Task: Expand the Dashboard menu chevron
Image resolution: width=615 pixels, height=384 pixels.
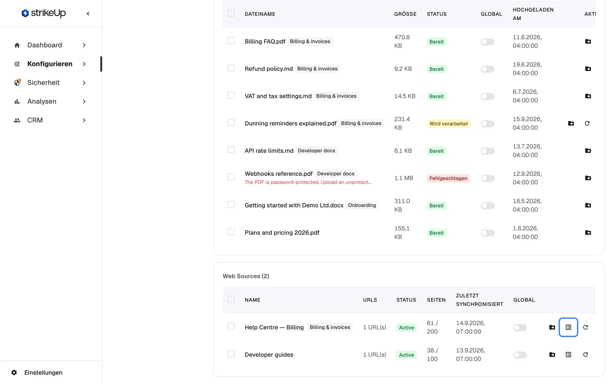Action: (x=84, y=45)
